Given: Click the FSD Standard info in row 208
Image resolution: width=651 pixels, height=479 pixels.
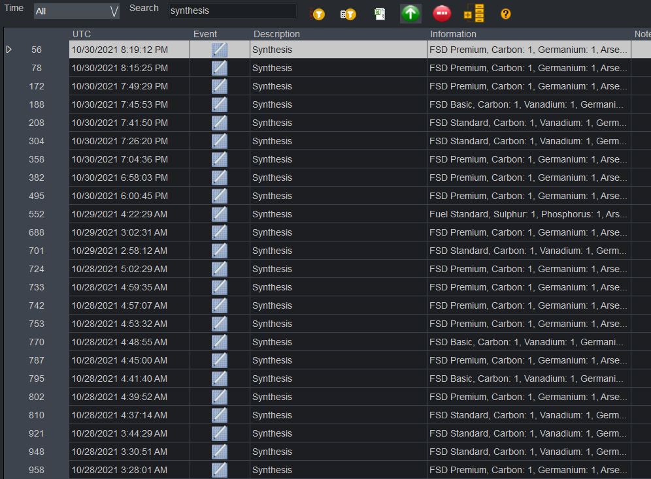Looking at the screenshot, I should (527, 123).
